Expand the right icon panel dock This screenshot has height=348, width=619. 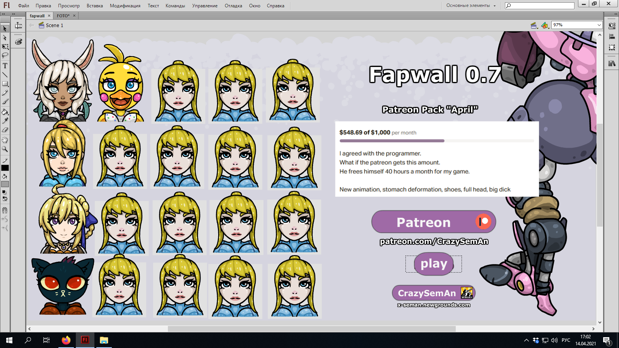(616, 14)
